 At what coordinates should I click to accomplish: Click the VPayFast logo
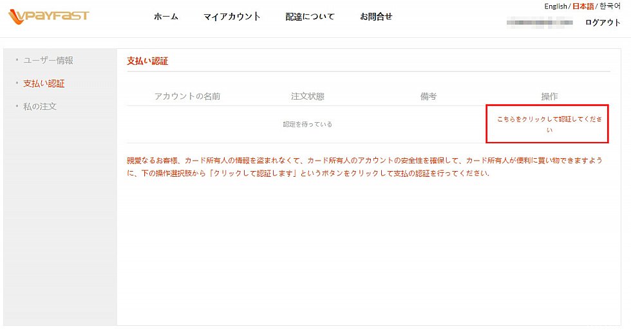(49, 17)
